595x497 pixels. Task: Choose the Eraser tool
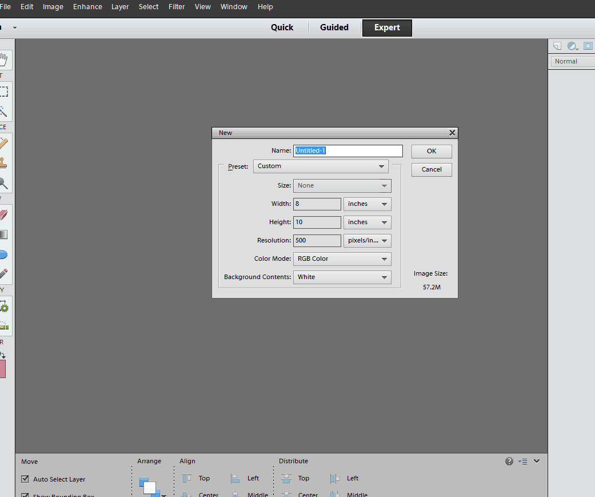click(x=4, y=214)
